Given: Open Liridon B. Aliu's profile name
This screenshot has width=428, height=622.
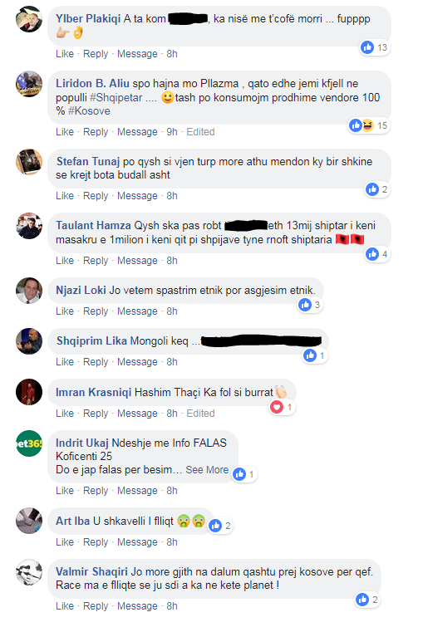Looking at the screenshot, I should 92,83.
